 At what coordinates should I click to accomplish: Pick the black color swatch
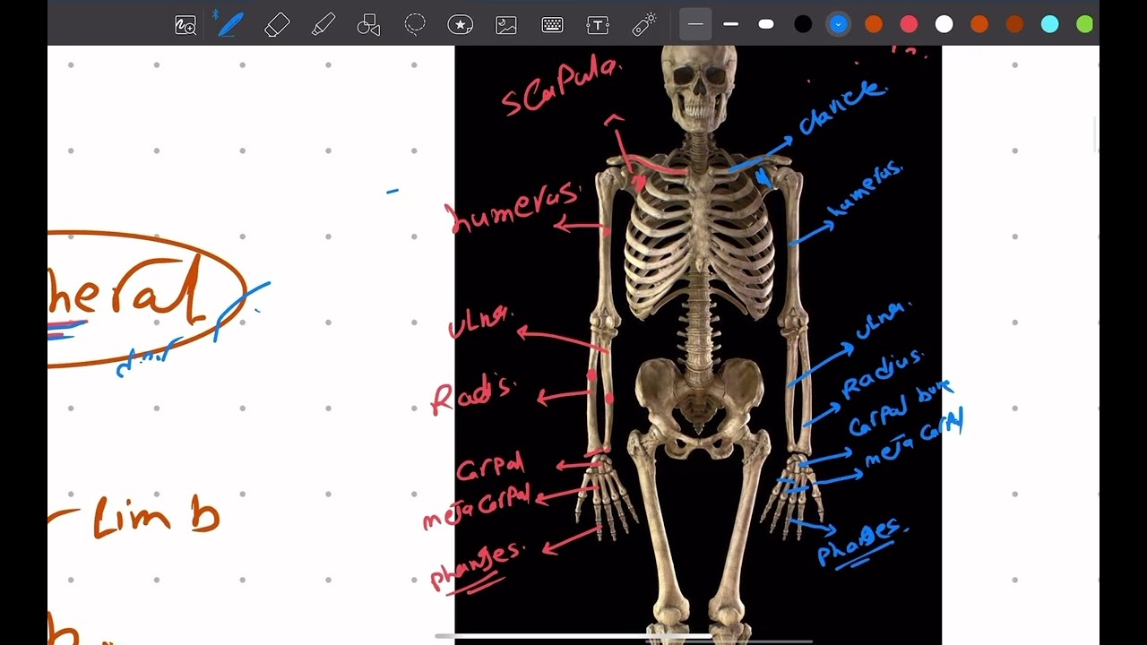(804, 24)
